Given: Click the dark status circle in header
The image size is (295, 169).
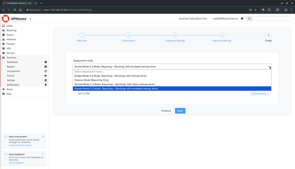Looking at the screenshot, I should [242, 18].
